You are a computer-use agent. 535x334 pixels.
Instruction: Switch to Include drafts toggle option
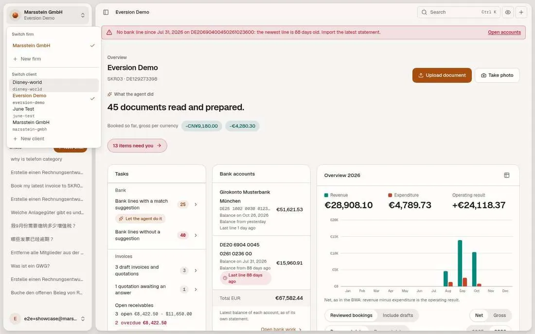point(397,315)
